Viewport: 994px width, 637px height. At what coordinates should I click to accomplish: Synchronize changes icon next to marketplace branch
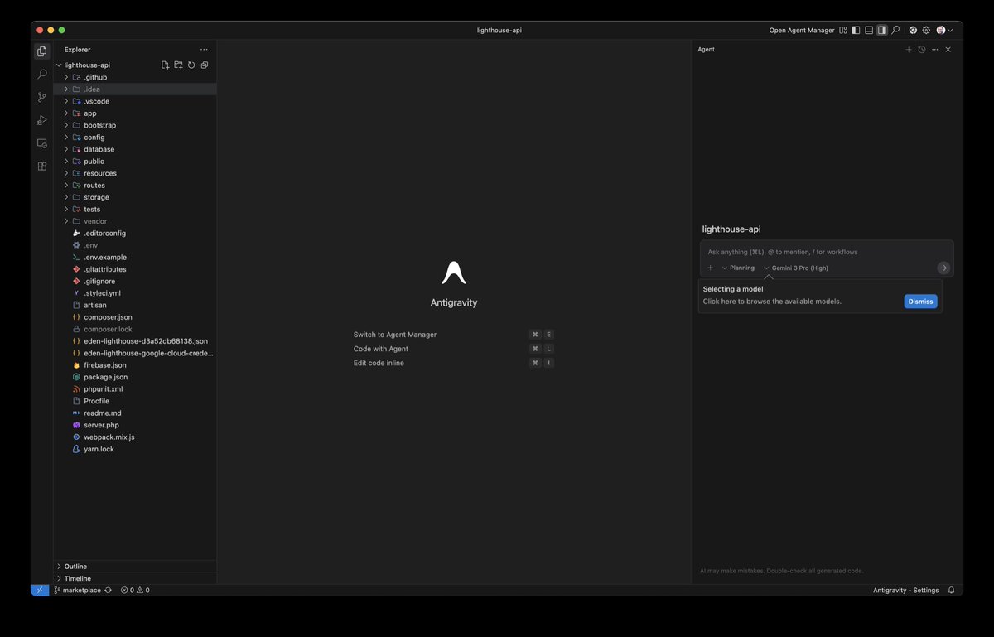(x=108, y=590)
